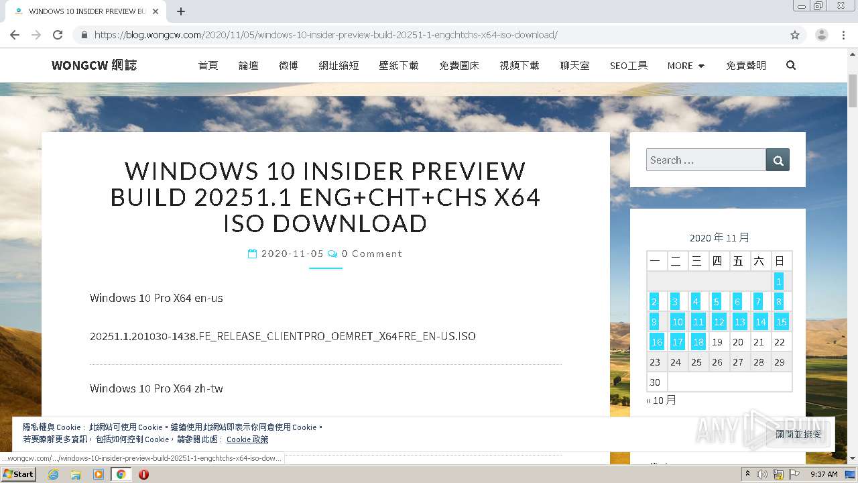Select calendar date 5

coord(717,301)
